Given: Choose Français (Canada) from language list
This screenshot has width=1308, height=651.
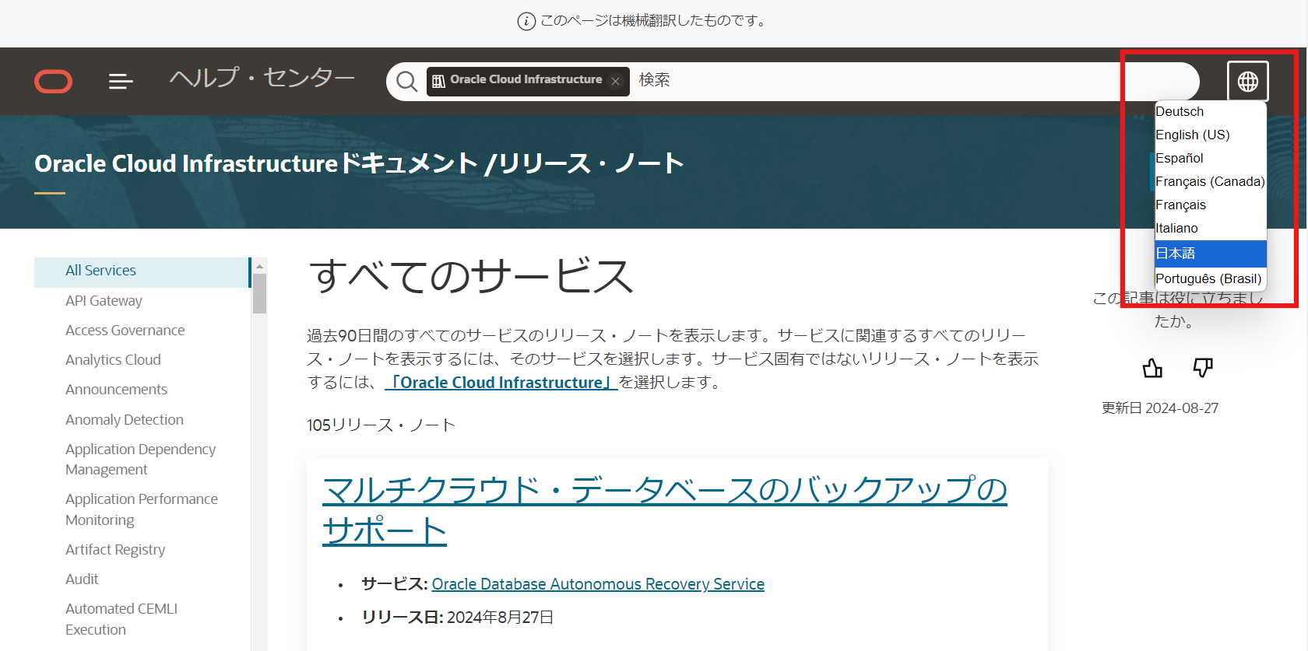Looking at the screenshot, I should [1211, 182].
